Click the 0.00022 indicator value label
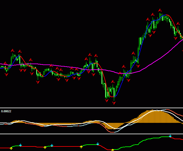183x151 pixels. (6, 111)
